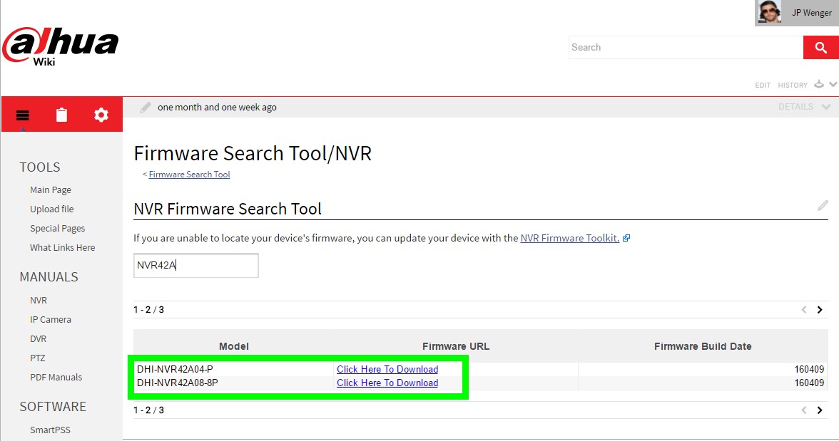The width and height of the screenshot is (839, 441).
Task: Go to next results page using top arrow
Action: [819, 310]
